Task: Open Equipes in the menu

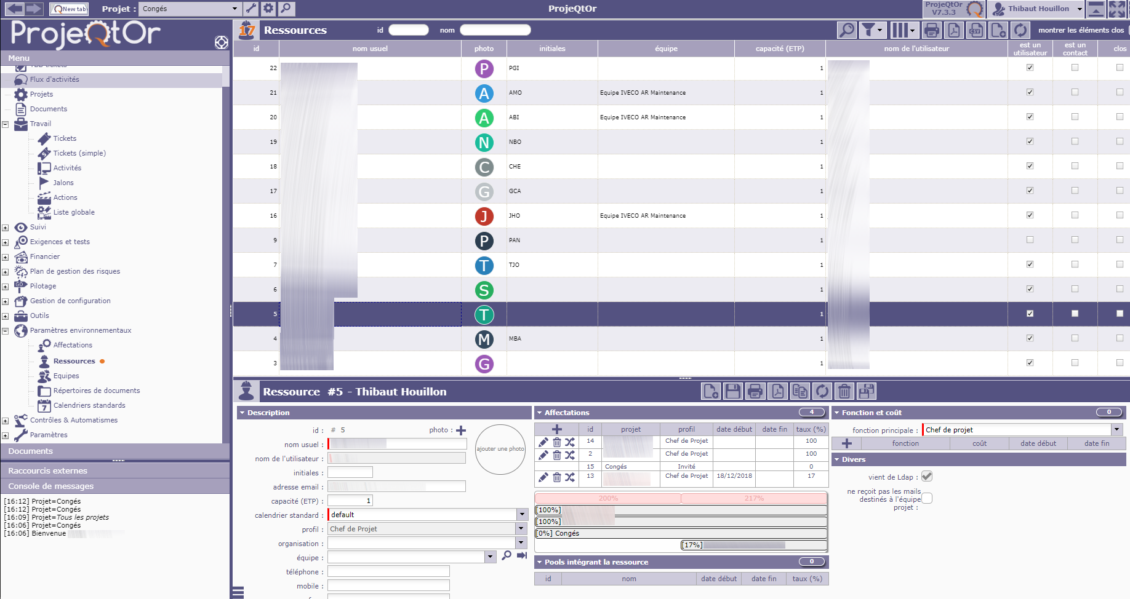Action: point(66,376)
